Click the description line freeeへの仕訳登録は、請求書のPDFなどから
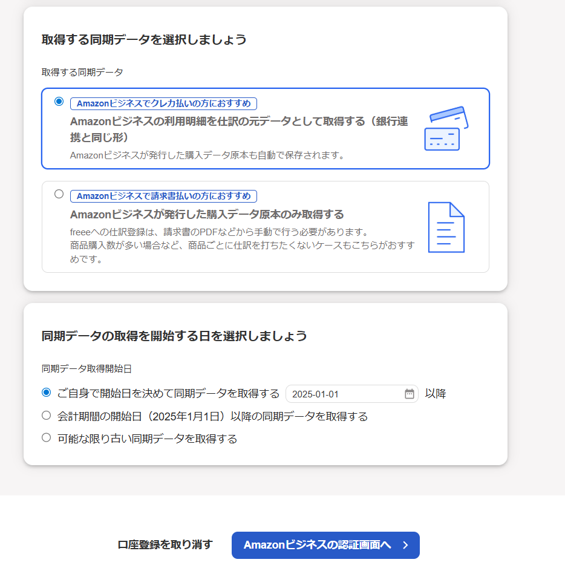 coord(220,232)
